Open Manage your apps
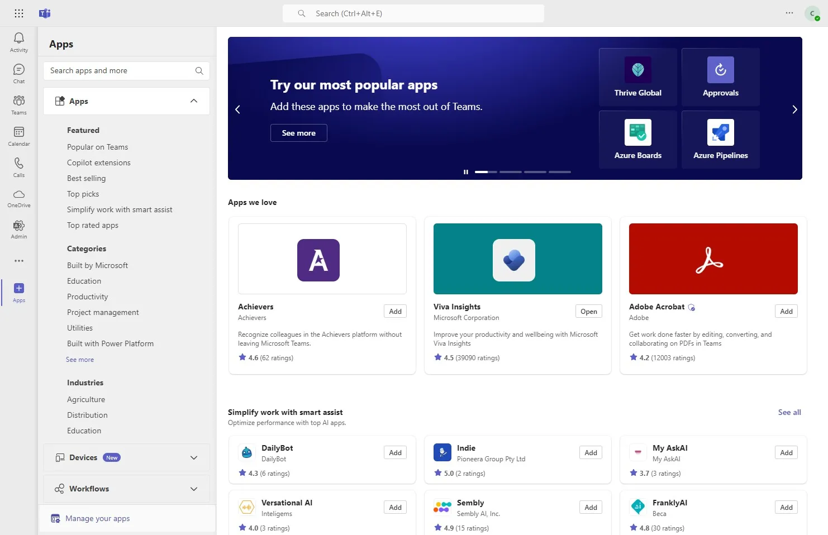 (x=127, y=519)
